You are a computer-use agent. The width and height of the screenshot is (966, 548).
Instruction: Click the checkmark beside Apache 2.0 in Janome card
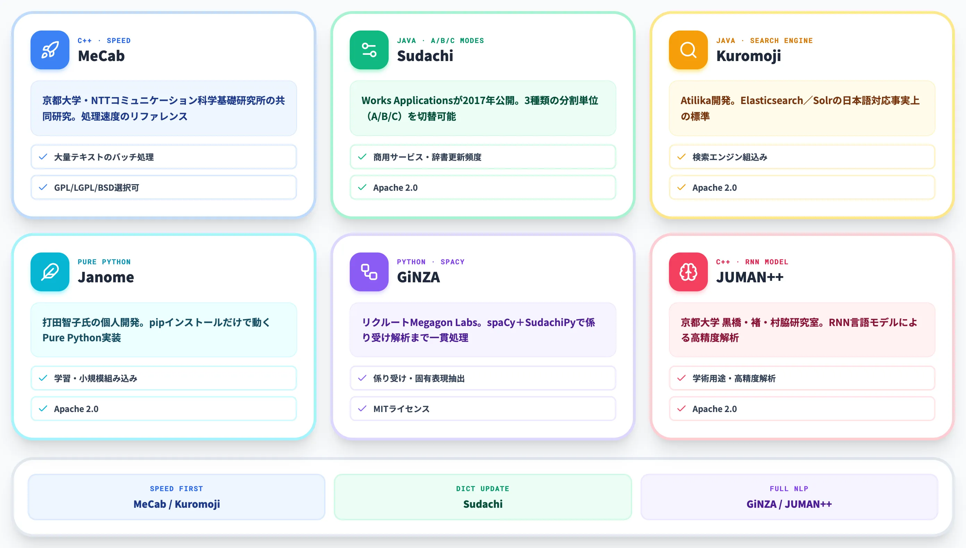click(43, 408)
